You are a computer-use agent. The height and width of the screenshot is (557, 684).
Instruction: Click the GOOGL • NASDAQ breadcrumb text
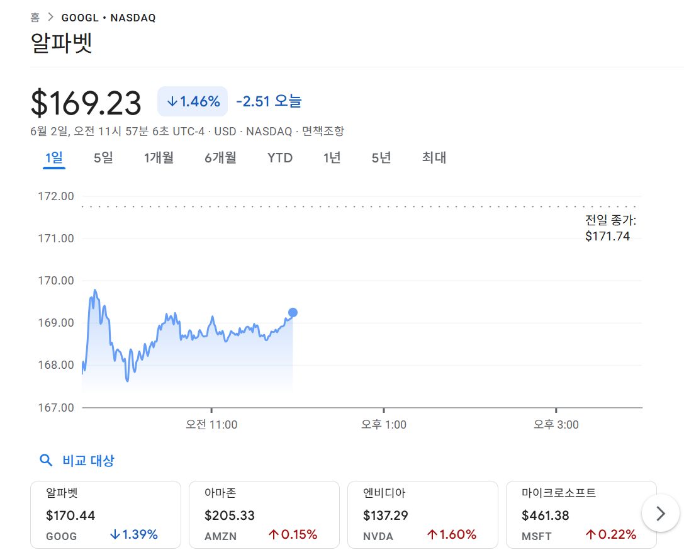(109, 18)
